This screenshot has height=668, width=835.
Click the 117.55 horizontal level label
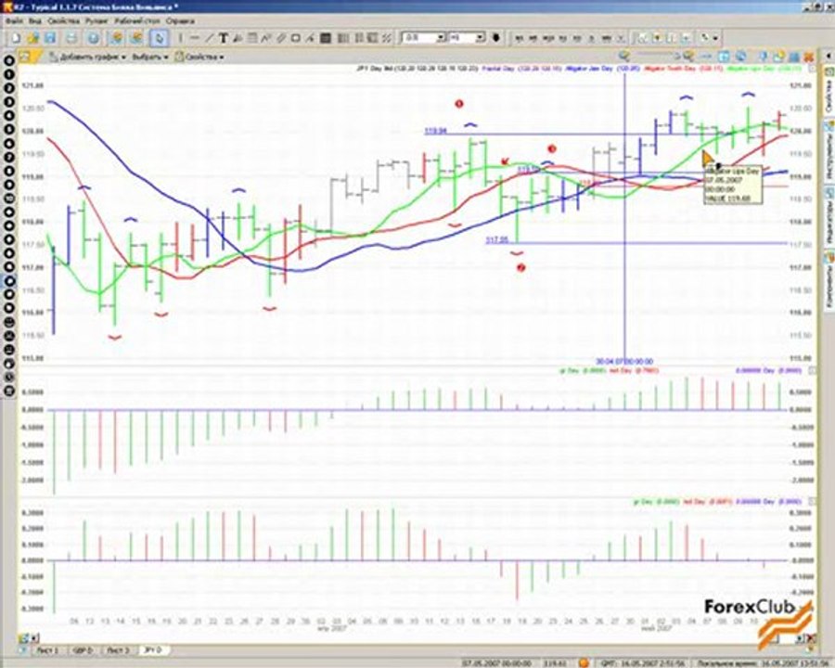point(497,240)
